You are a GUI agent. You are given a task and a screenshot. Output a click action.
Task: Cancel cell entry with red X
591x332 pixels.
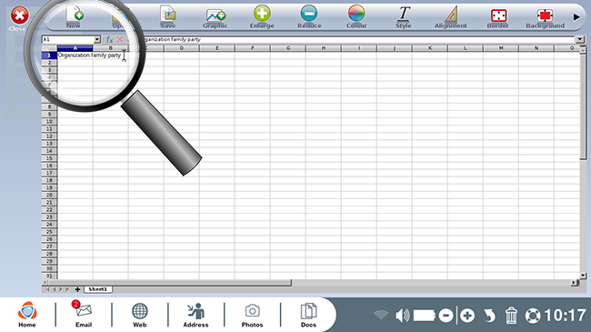(x=119, y=39)
